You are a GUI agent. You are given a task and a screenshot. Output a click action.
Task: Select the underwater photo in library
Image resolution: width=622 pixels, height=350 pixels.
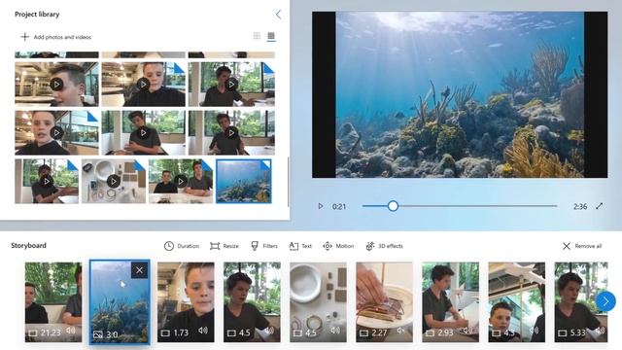click(x=244, y=182)
